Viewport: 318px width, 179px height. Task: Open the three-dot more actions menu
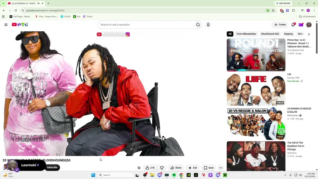tap(221, 168)
